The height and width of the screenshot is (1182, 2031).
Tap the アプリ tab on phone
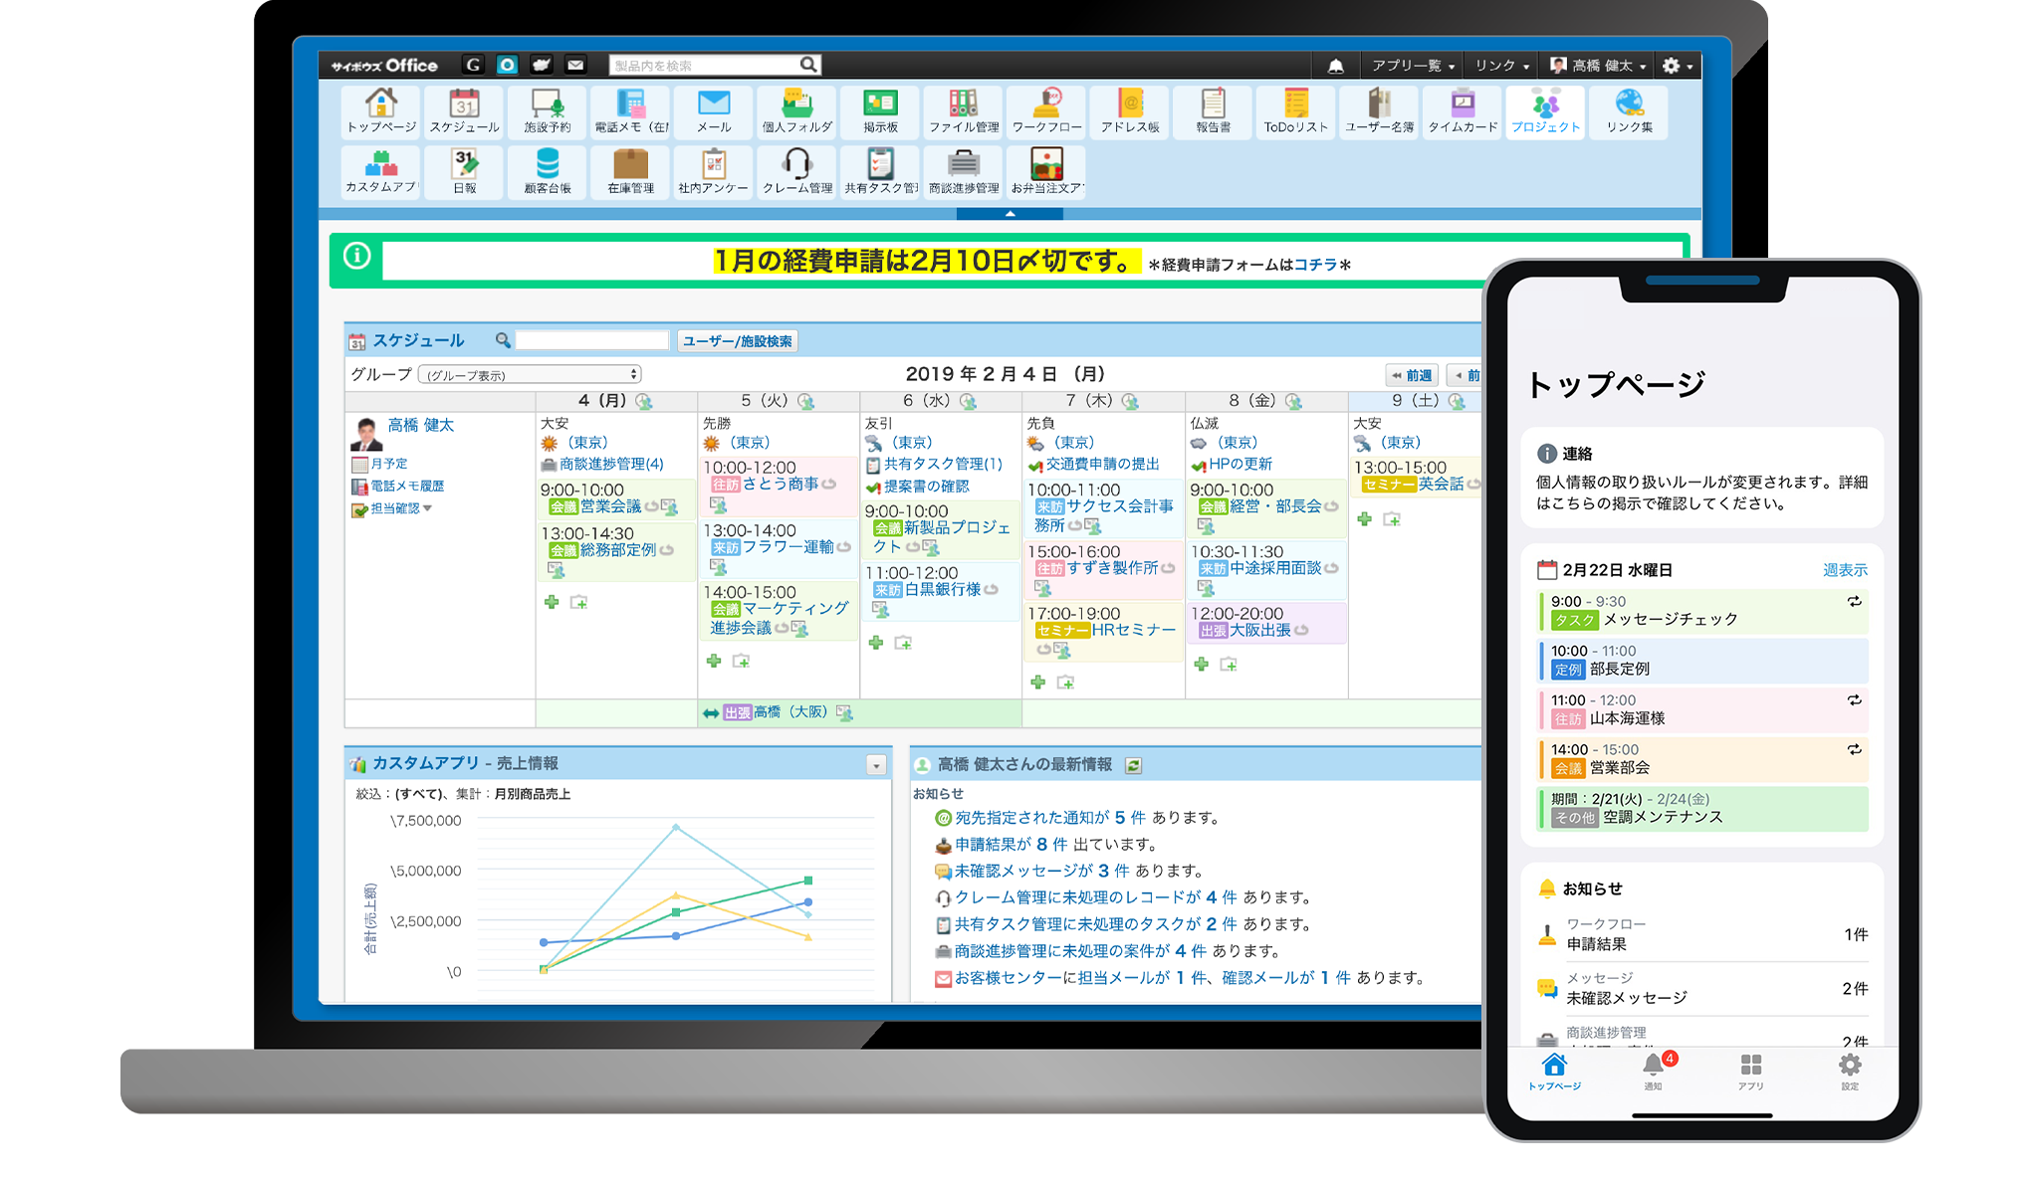[x=1750, y=1071]
